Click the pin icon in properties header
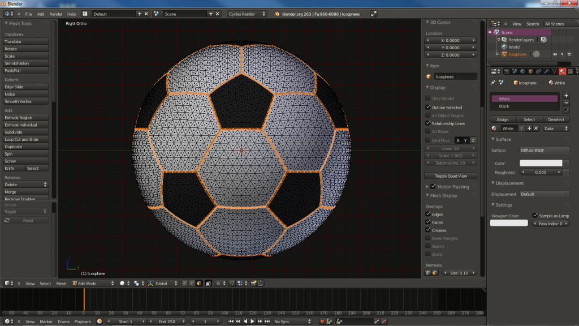The width and height of the screenshot is (579, 326). (493, 83)
